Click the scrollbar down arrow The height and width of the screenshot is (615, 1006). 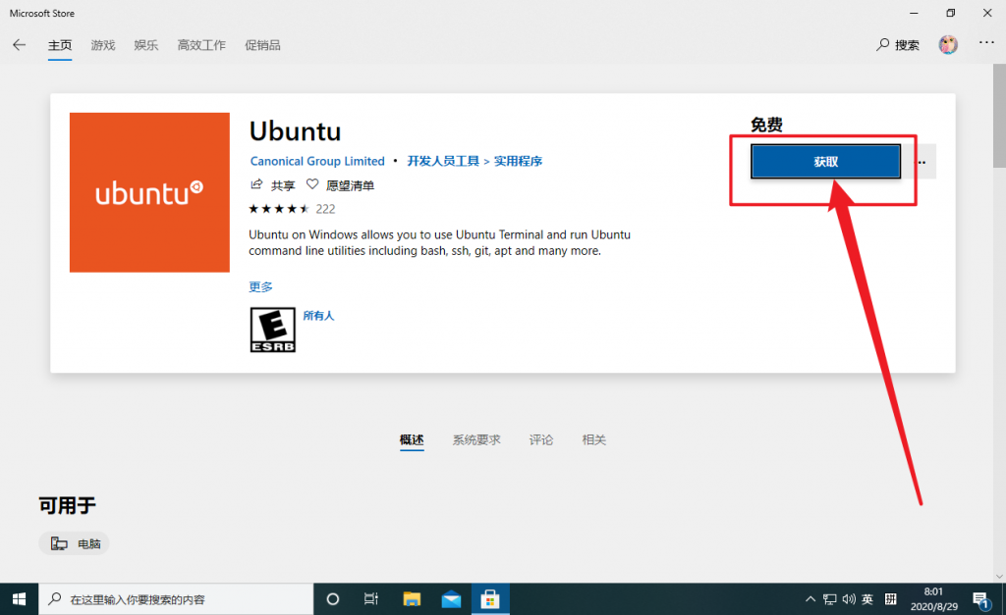click(x=999, y=577)
